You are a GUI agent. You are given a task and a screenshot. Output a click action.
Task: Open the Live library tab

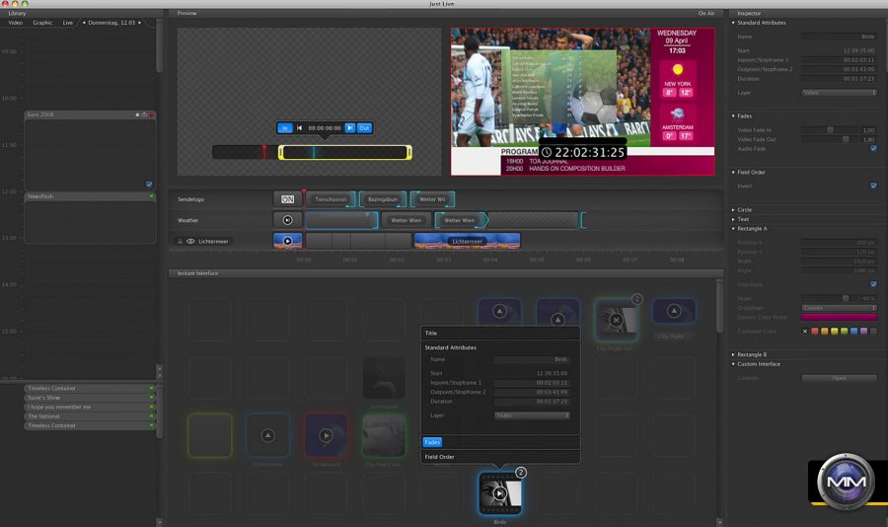68,22
